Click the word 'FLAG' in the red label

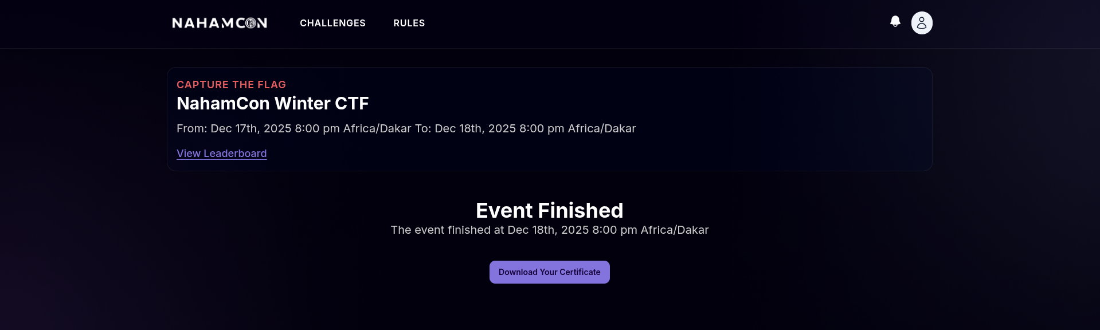[x=272, y=85]
